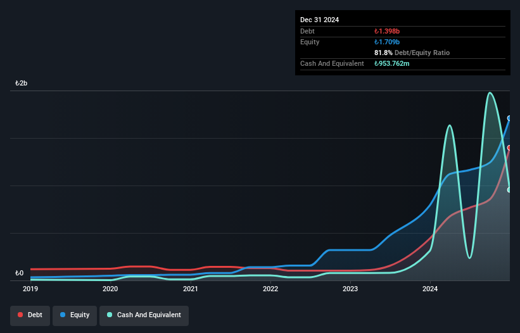The width and height of the screenshot is (520, 333).
Task: Click the Cash And Equivalent tooltip label
Action: [332, 63]
